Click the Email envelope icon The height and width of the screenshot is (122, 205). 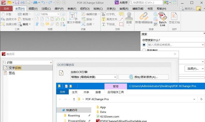28,3
